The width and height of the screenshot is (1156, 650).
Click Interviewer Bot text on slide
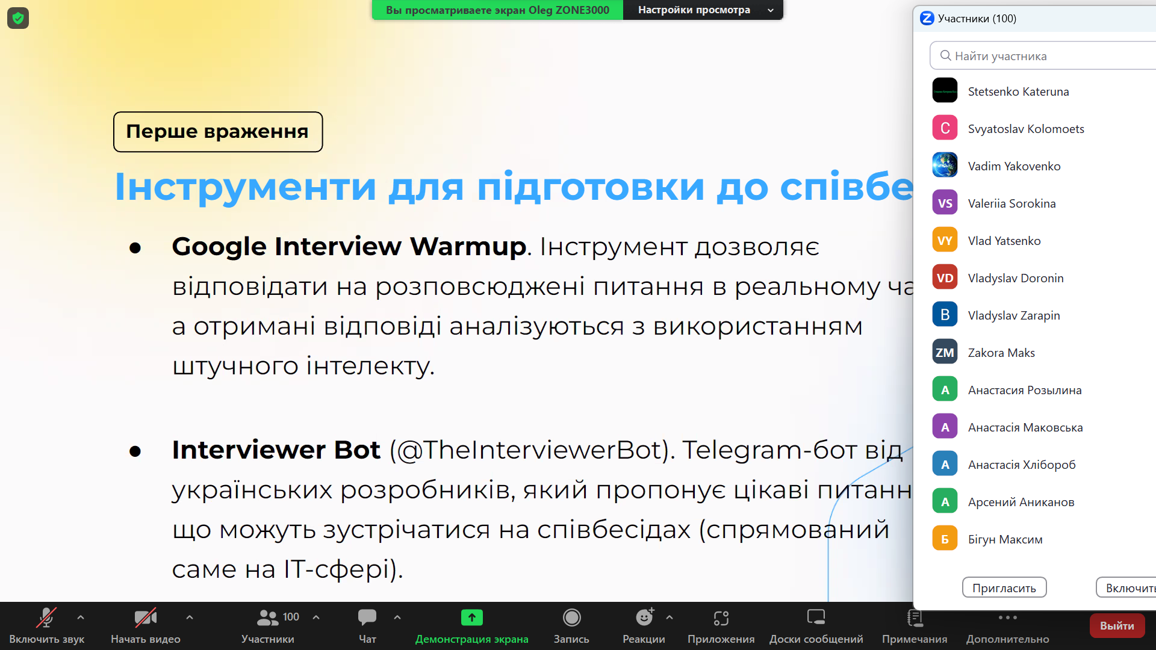click(276, 450)
